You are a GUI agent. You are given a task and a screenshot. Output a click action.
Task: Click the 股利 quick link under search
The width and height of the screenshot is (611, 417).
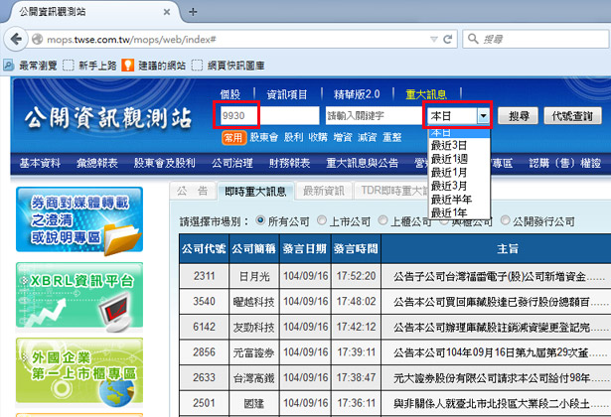tap(293, 137)
